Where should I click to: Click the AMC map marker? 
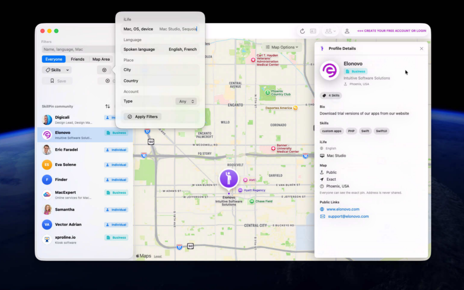pos(245,180)
